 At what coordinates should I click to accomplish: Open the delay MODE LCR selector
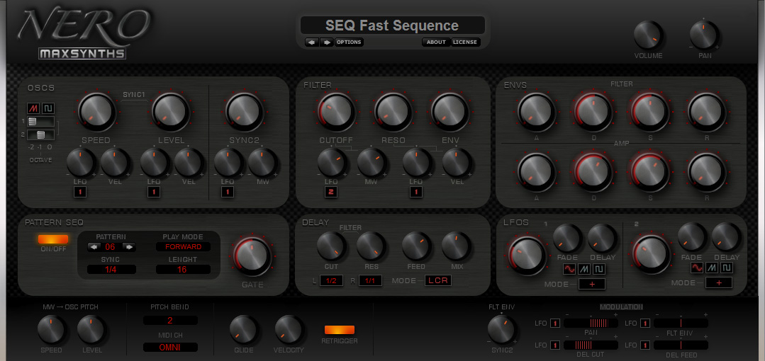pos(437,280)
